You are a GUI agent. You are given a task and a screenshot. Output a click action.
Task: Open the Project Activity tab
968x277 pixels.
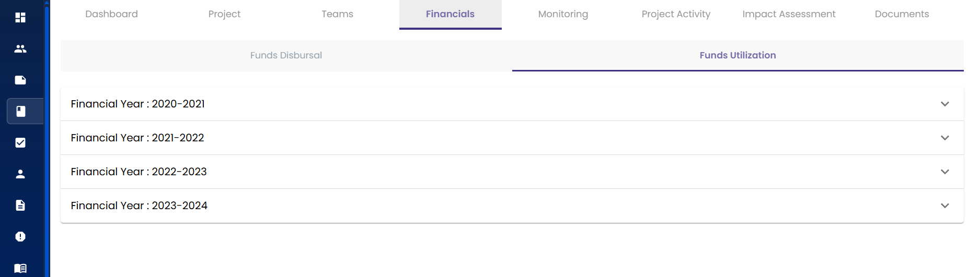(x=676, y=14)
